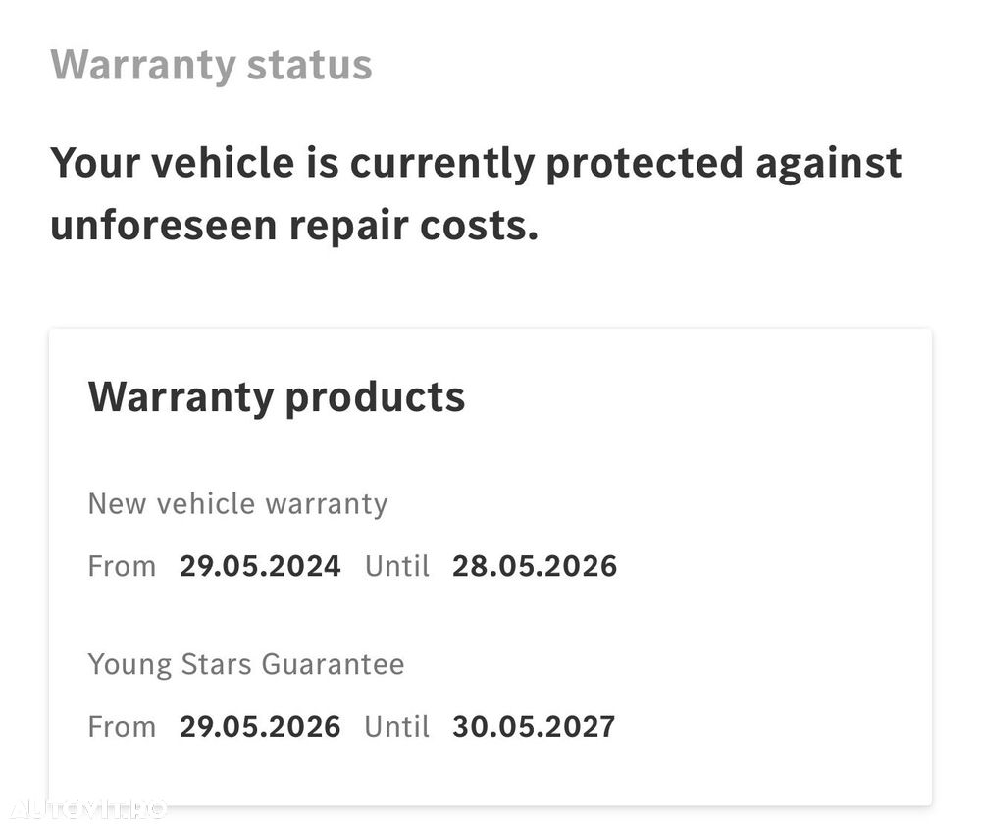Select the start date 29.05.2026

coord(260,727)
